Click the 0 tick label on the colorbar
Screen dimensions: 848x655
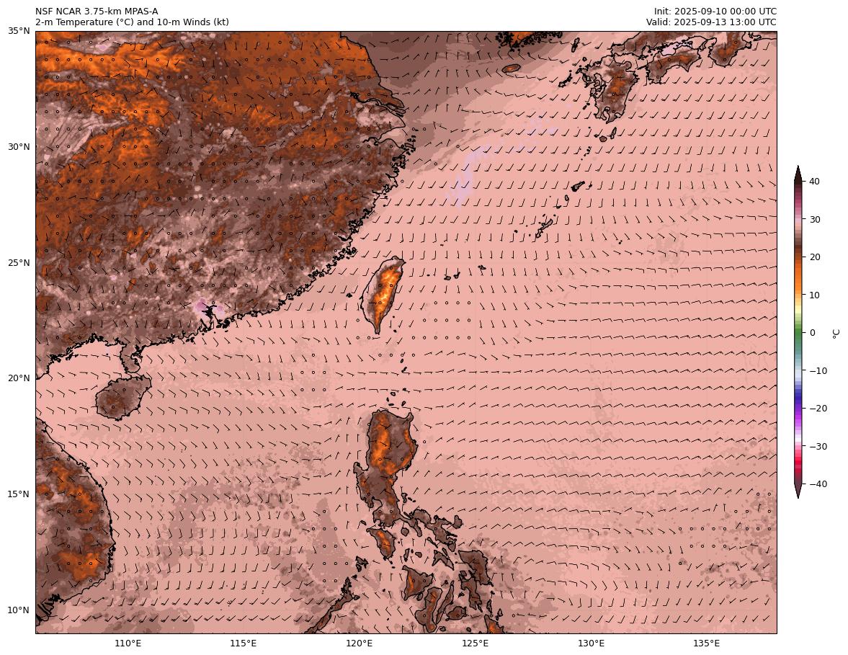click(813, 333)
